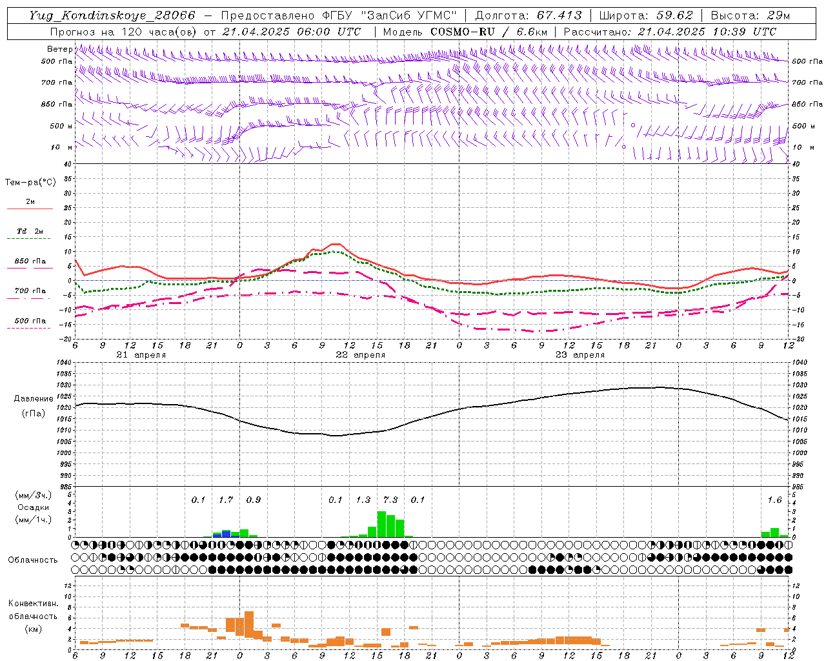This screenshot has height=661, width=826.
Task: Click the Рассчитано: 21.04.2025 10:39 UTC text
Action: point(670,32)
